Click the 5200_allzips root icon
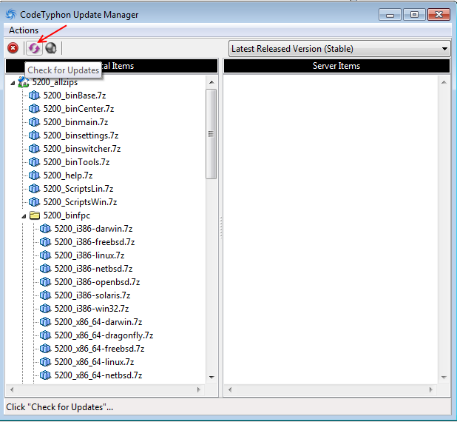457x422 pixels. pyautogui.click(x=24, y=82)
